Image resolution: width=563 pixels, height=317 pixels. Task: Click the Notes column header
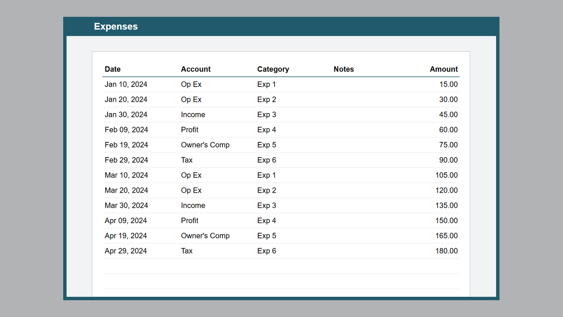pos(344,69)
